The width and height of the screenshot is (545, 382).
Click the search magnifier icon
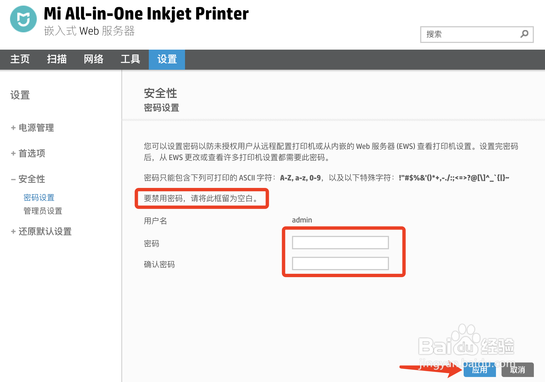point(524,34)
